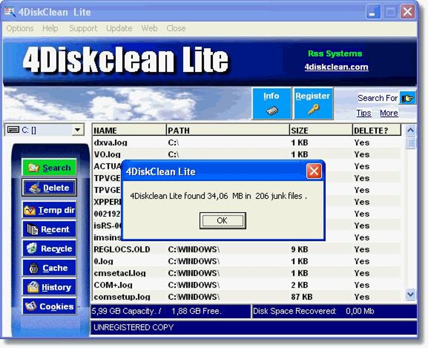Click the app icon in title bar
Screen dimensions: 428x348
[10, 12]
